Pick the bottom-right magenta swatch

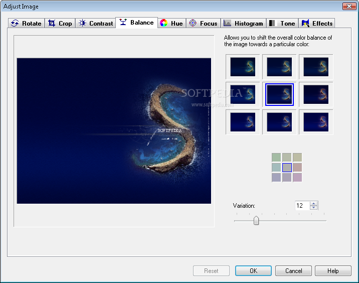297,178
